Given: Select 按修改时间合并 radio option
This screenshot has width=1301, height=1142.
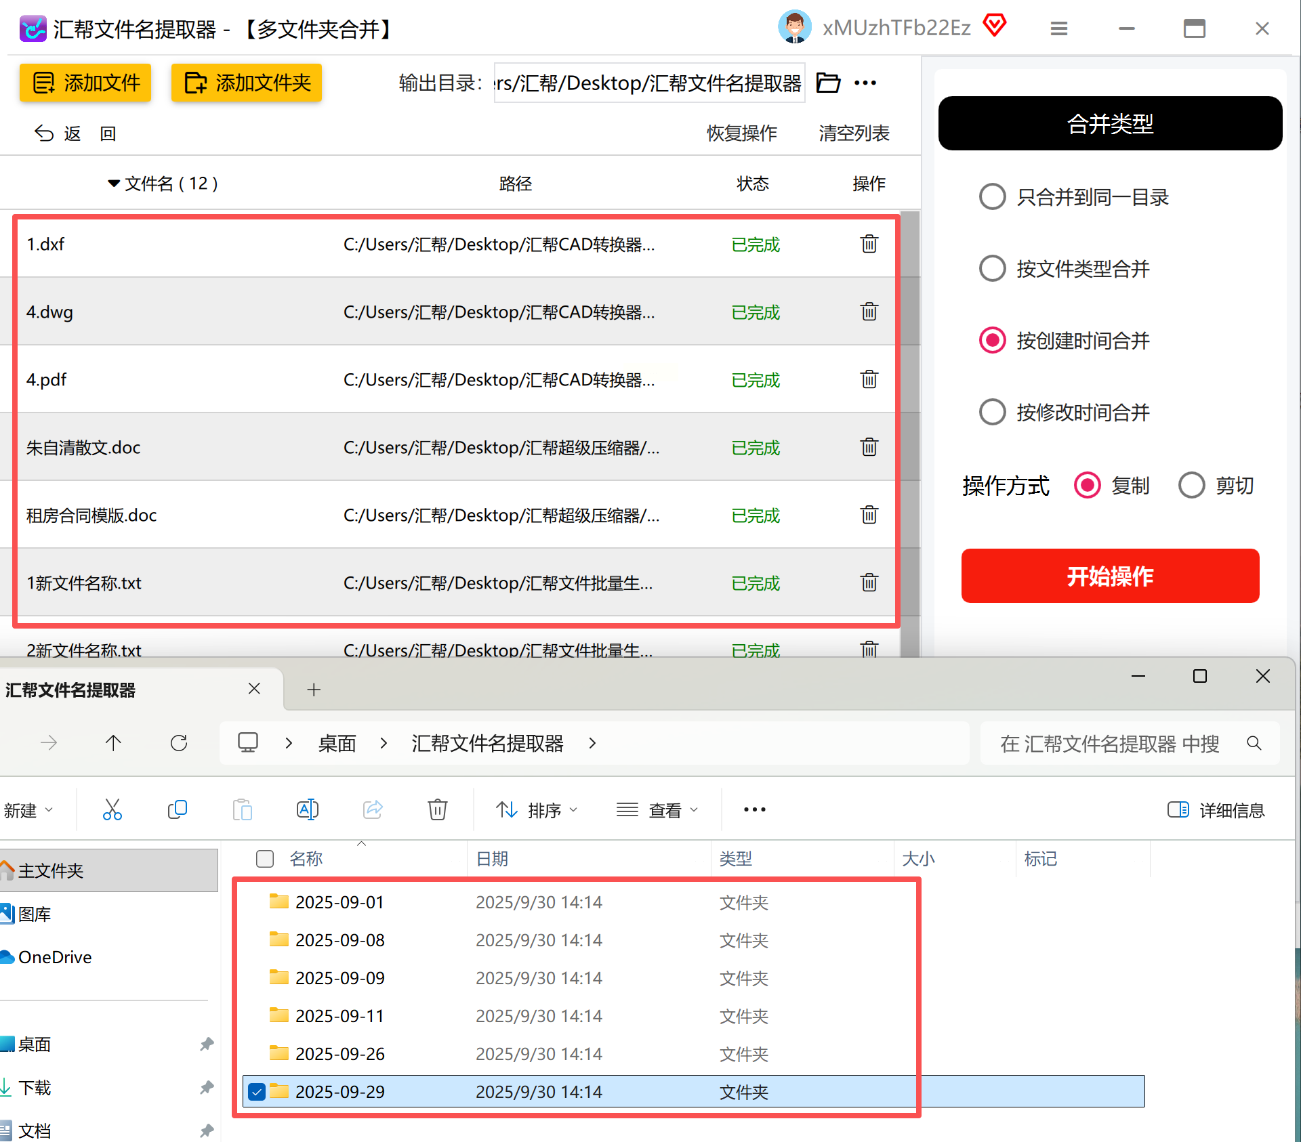Looking at the screenshot, I should 992,412.
